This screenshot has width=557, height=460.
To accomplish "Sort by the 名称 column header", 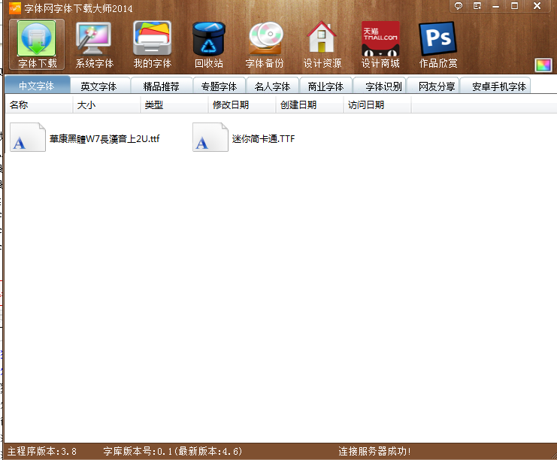I will click(x=39, y=104).
